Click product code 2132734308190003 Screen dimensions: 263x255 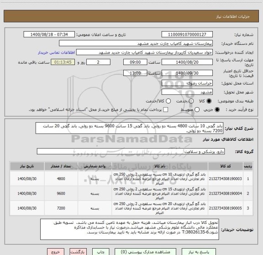click(225, 179)
